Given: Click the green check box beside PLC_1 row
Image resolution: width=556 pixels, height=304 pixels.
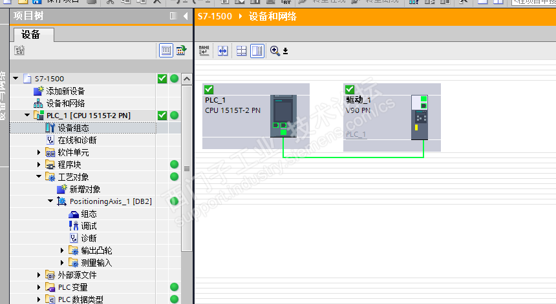Looking at the screenshot, I should pyautogui.click(x=162, y=116).
